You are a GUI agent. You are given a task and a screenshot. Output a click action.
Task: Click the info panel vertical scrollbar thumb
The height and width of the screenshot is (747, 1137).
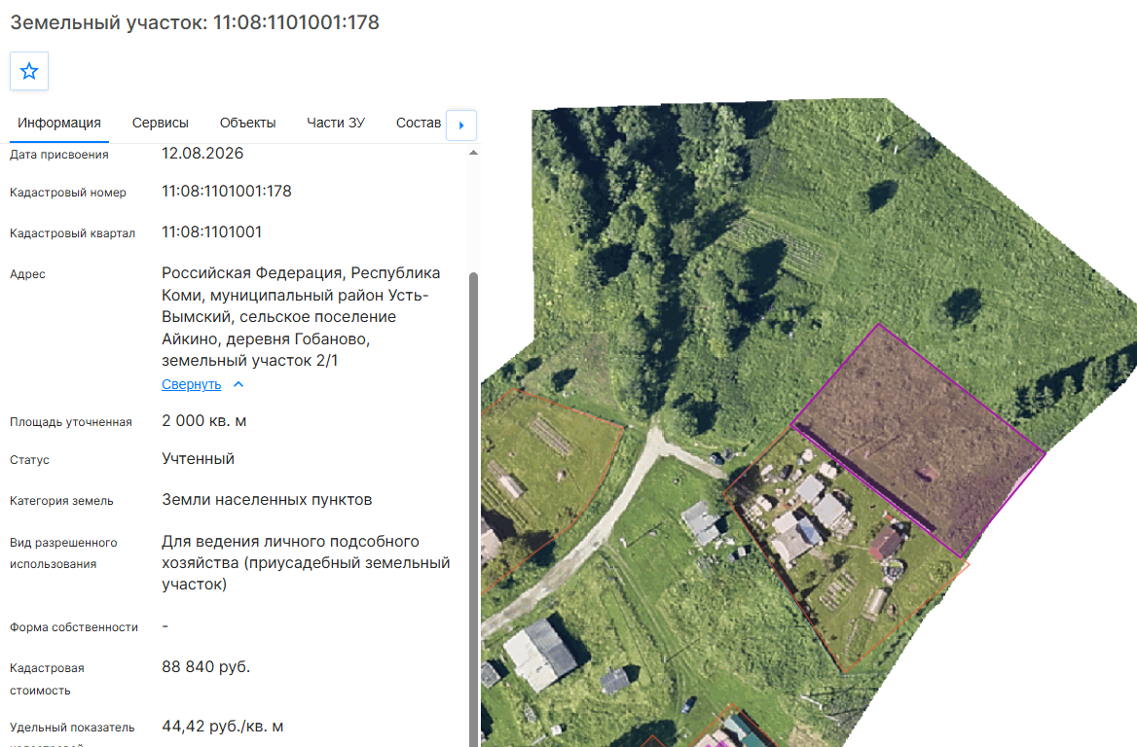click(x=473, y=507)
